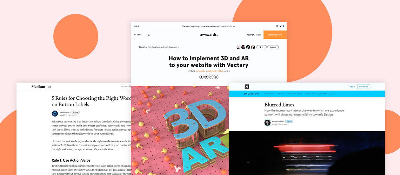
Task: Open the hamburger MENU on Awwwards
Action: coord(138,35)
